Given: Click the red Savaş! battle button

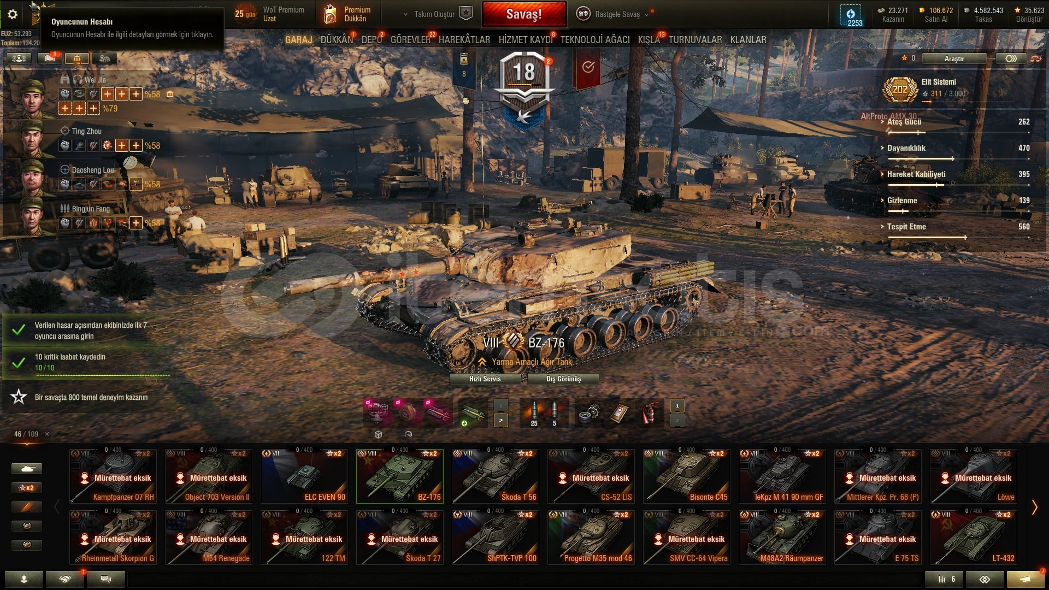Looking at the screenshot, I should tap(524, 14).
